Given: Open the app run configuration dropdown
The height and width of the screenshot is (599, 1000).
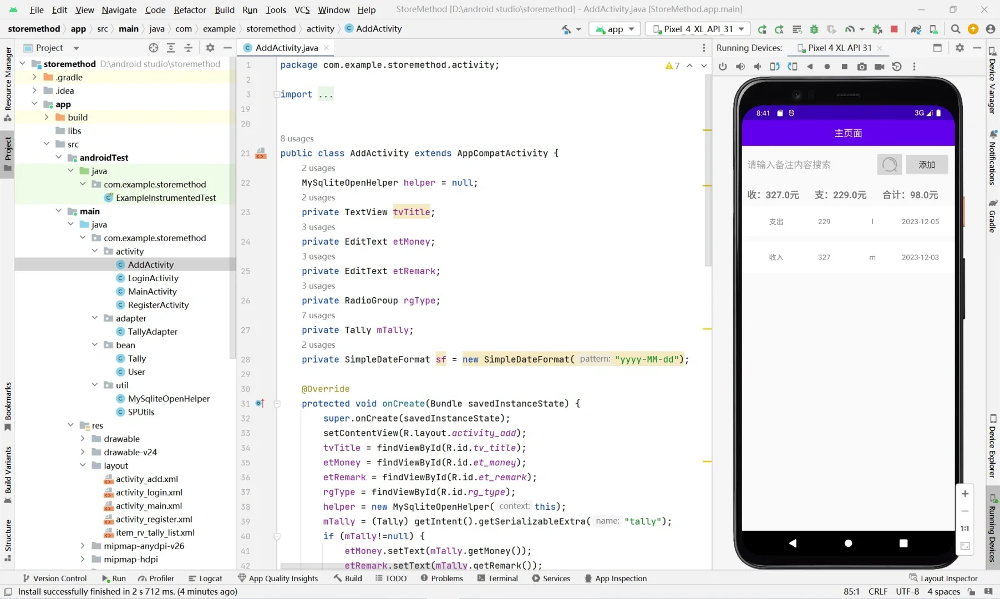Looking at the screenshot, I should coord(615,29).
